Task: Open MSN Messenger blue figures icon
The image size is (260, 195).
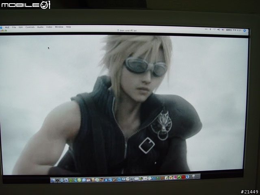Action: point(75,180)
